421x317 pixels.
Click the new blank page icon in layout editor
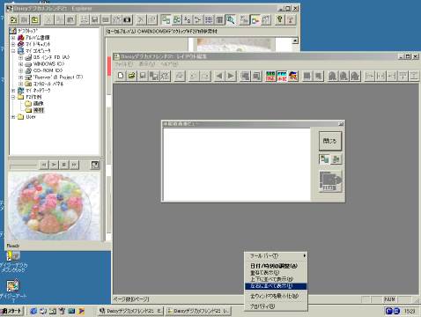coord(121,76)
